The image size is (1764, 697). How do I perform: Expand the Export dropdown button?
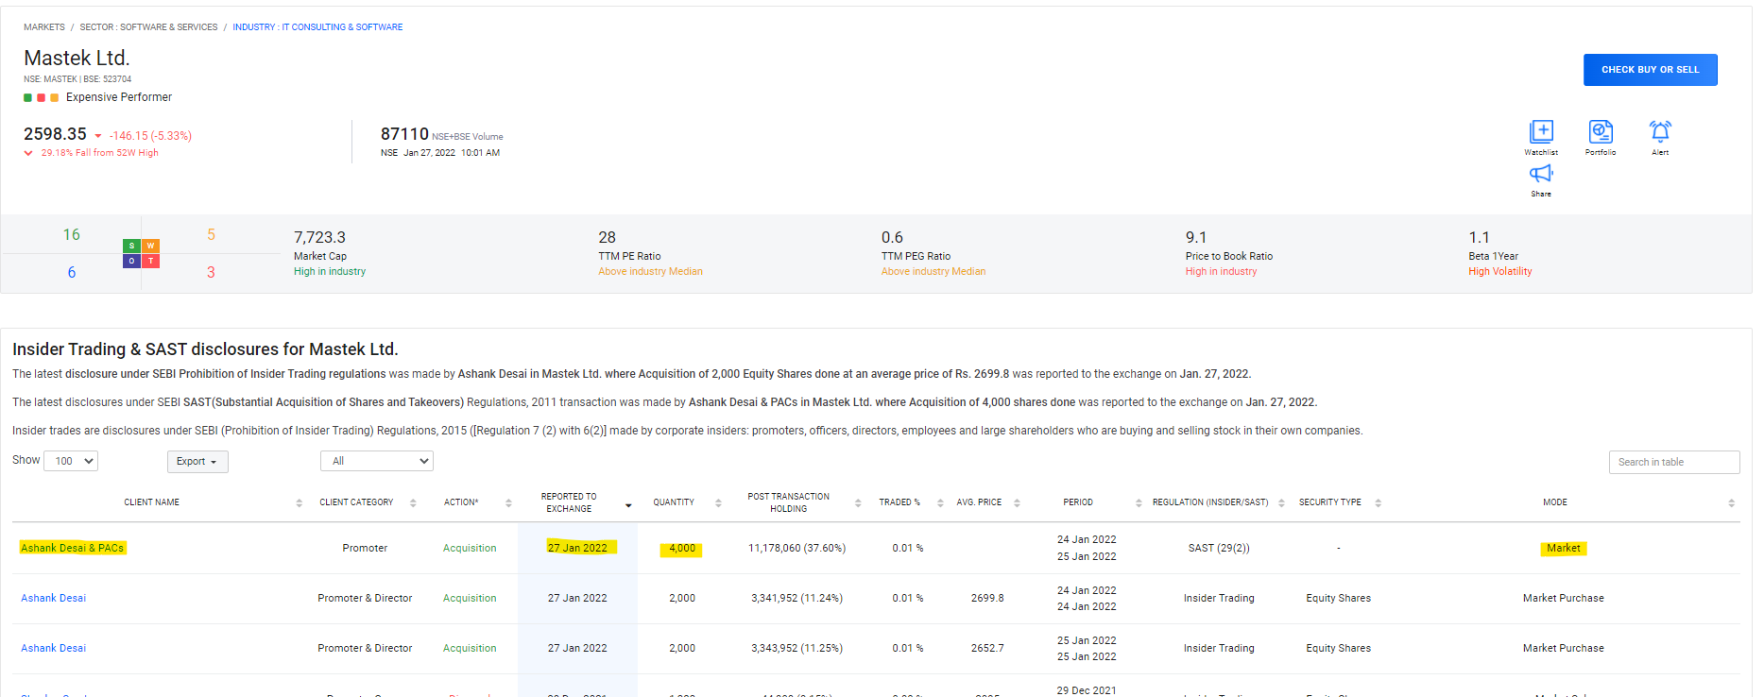point(197,462)
